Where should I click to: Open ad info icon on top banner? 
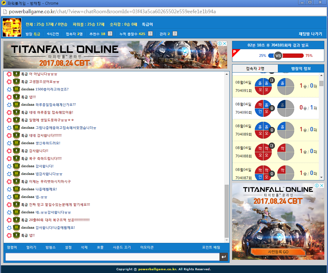coord(220,44)
